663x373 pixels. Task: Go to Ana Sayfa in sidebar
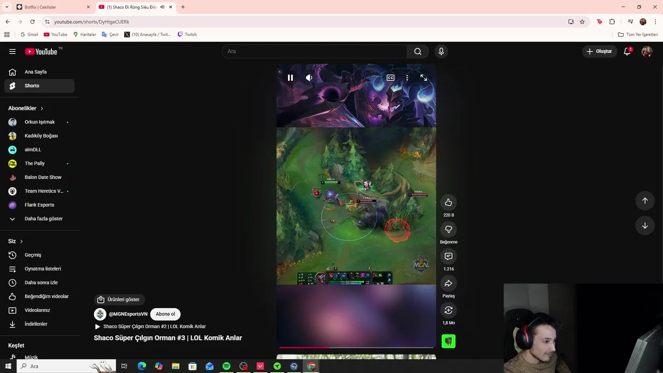39,72
